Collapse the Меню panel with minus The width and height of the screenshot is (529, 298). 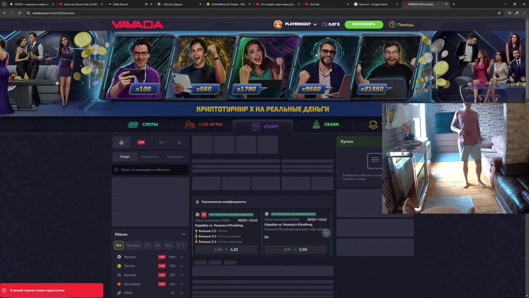point(183,234)
